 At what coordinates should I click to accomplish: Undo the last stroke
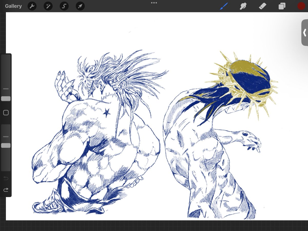[x=6, y=178]
